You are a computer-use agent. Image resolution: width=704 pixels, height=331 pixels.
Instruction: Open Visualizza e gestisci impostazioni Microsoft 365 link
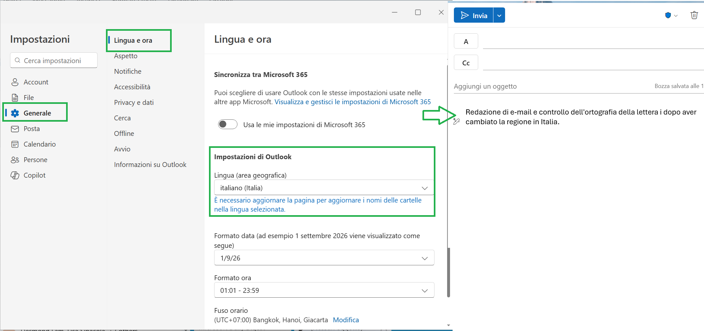coord(353,102)
